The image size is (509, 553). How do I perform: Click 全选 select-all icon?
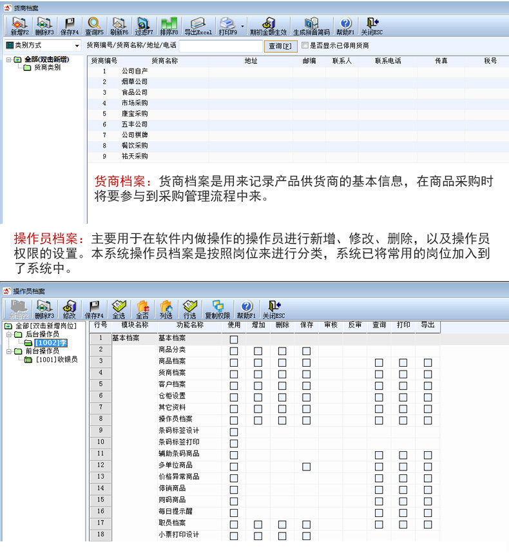[119, 309]
